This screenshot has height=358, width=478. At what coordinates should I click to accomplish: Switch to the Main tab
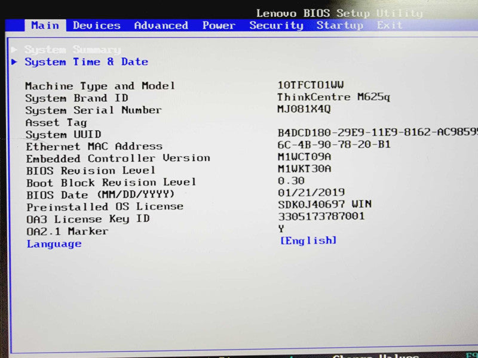45,25
